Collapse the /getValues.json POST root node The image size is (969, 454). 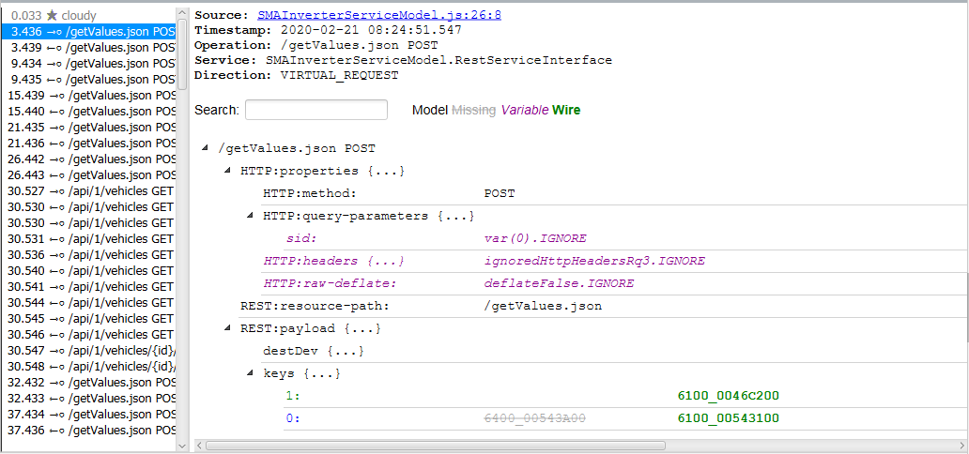coord(205,149)
